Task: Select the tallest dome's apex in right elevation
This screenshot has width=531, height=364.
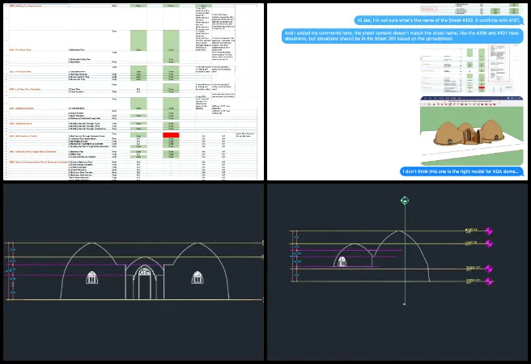Action: click(402, 231)
